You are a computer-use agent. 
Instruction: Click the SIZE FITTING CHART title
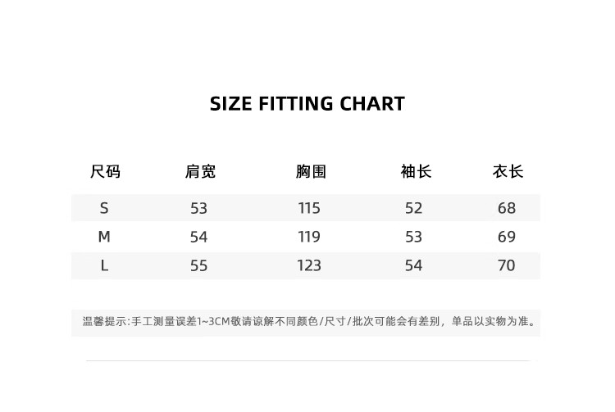[307, 104]
